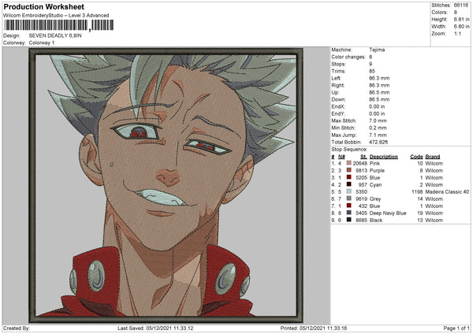
Task: Click the stitch count 8685
Action: pyautogui.click(x=361, y=221)
